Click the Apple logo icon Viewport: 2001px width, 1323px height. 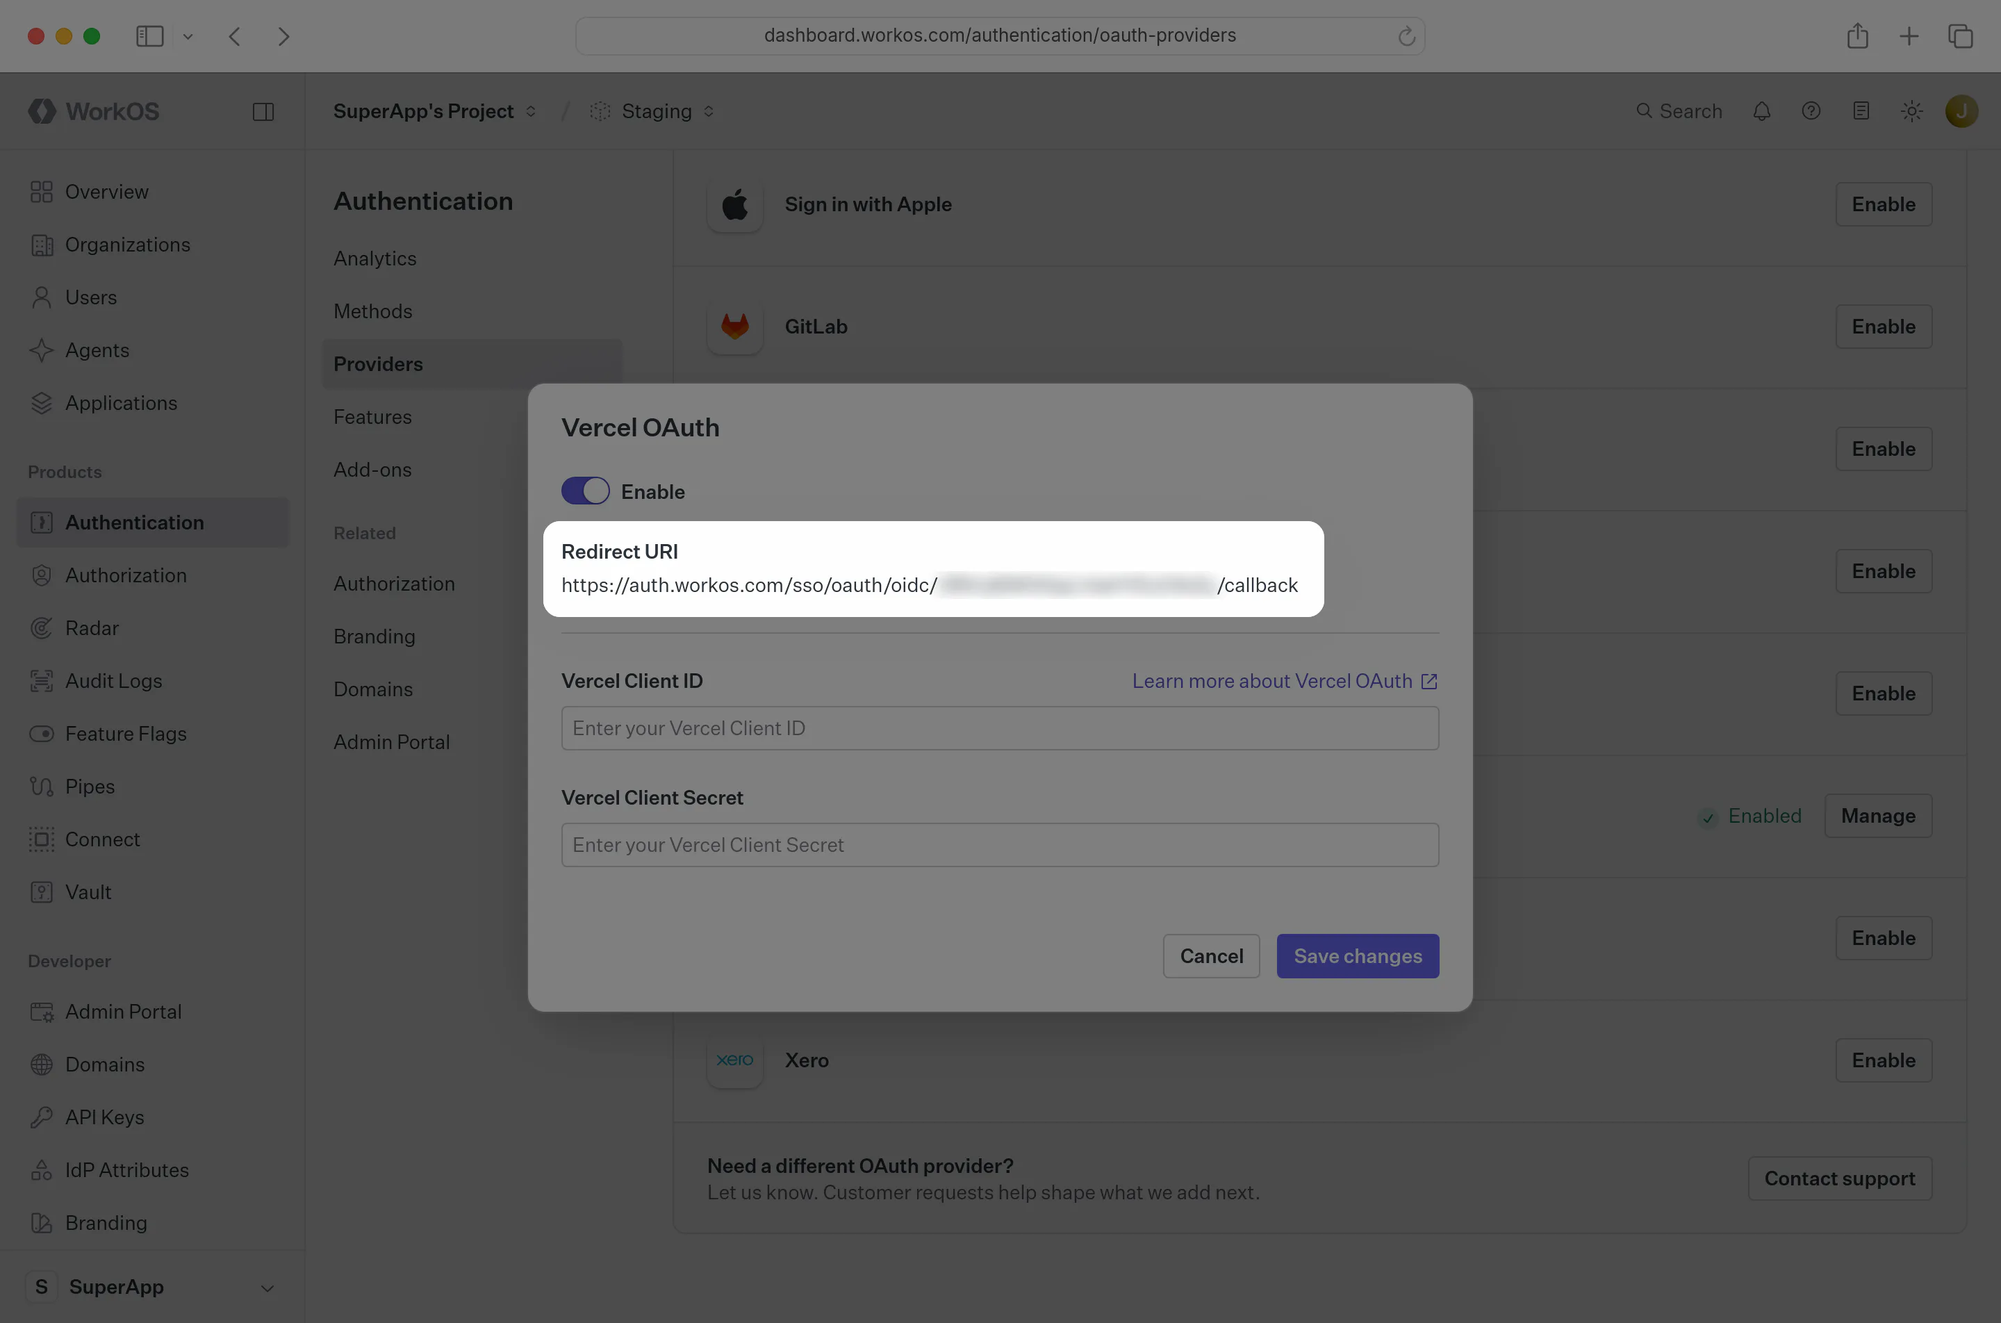(735, 204)
